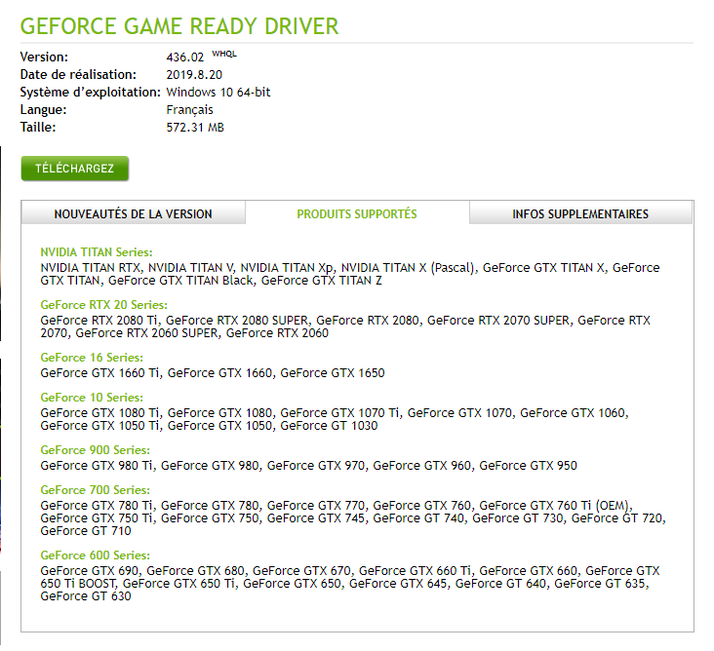Click the GeForce GTX 980 Ti entry
The height and width of the screenshot is (651, 714).
coord(97,466)
